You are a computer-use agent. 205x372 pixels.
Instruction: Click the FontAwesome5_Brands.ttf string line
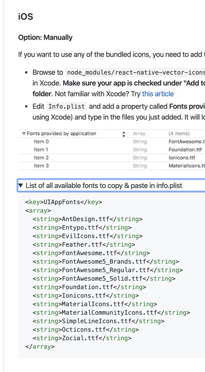(x=106, y=261)
